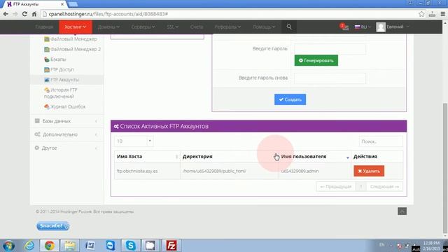Sort by Имя пользователя column
Screen dimensions: 448x252
[x=314, y=157]
